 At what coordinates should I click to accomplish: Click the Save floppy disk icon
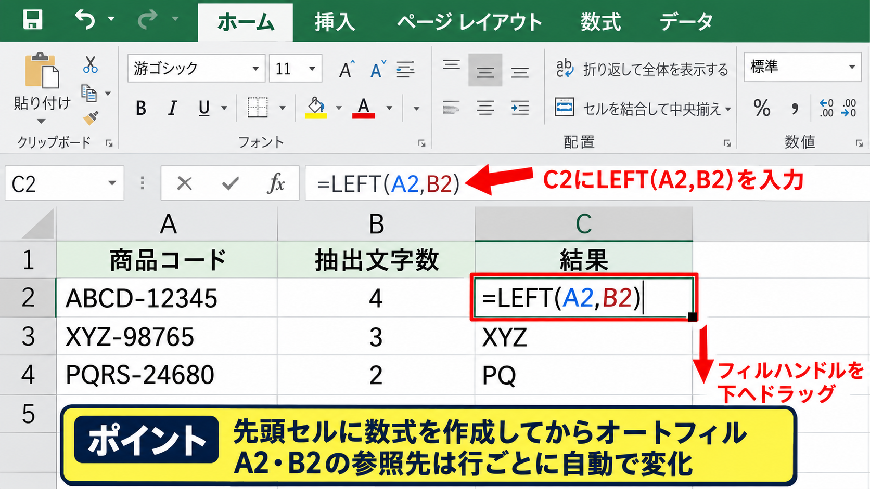click(x=33, y=20)
